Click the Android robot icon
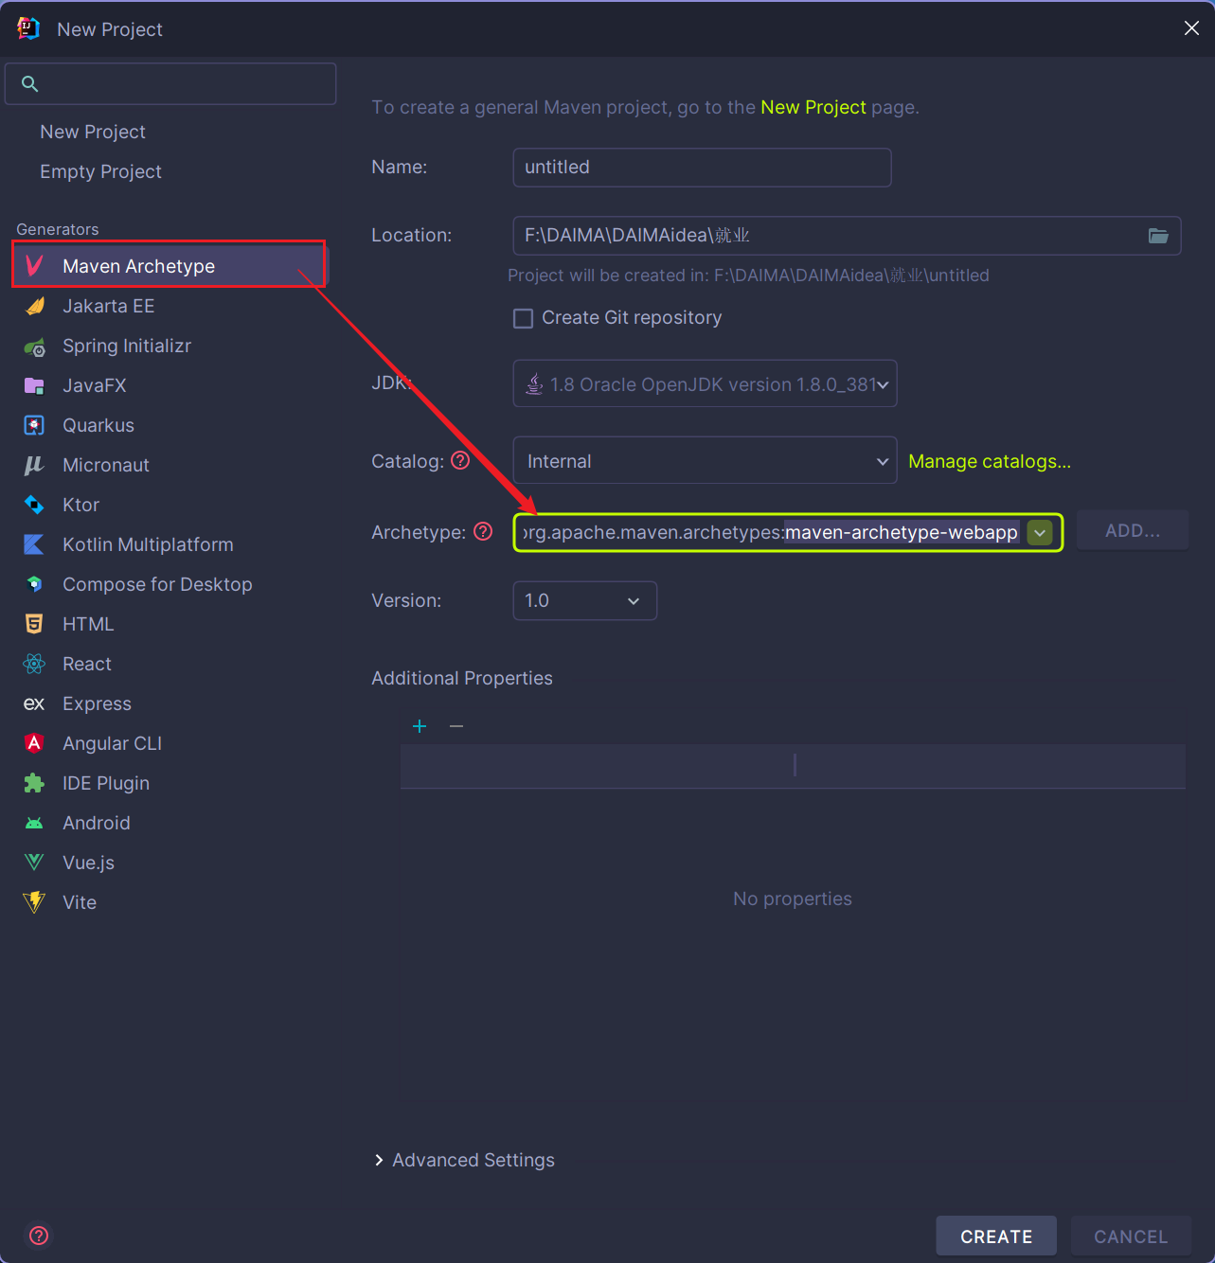 click(35, 823)
